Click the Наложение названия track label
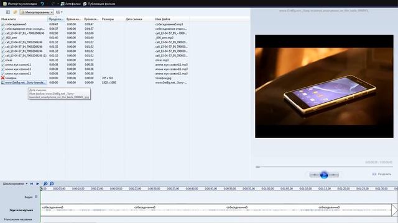This screenshot has width=398, height=223. [x=18, y=219]
